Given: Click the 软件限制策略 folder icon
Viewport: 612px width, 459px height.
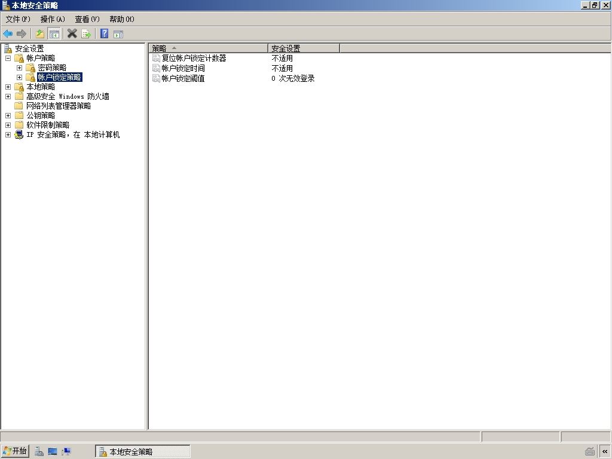Looking at the screenshot, I should point(19,125).
